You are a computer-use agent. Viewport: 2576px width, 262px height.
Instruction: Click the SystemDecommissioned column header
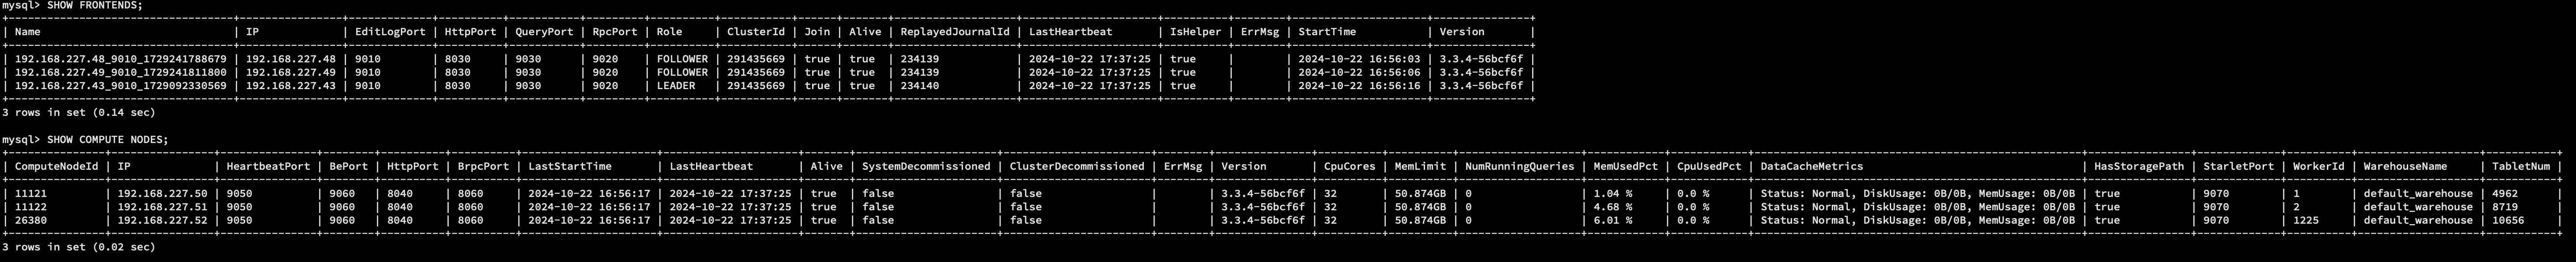click(926, 166)
